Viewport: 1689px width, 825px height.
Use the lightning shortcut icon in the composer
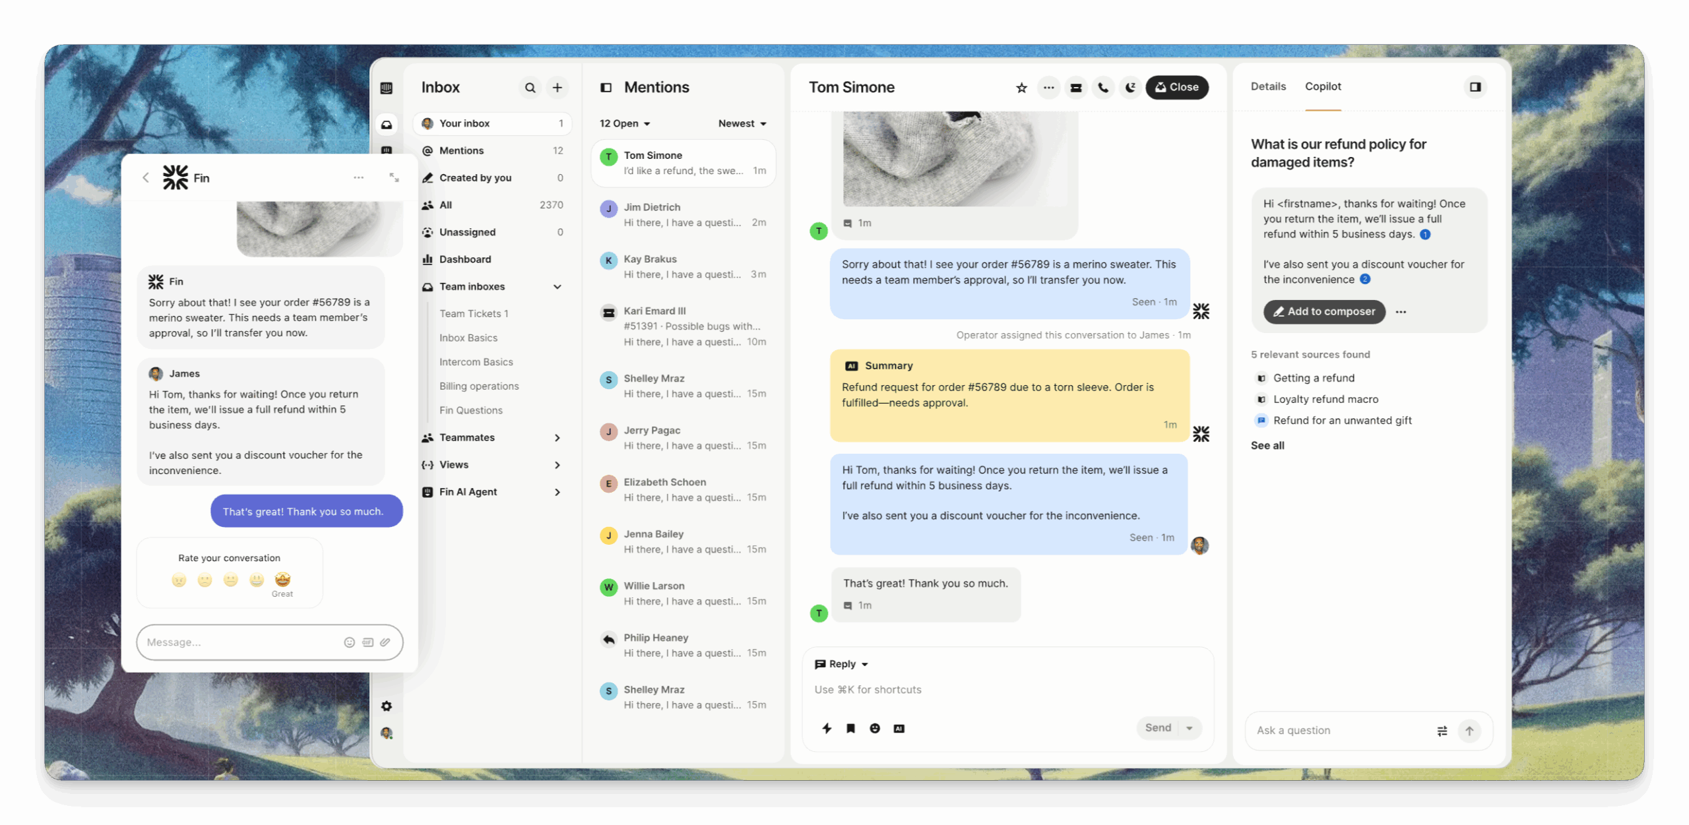pos(827,728)
